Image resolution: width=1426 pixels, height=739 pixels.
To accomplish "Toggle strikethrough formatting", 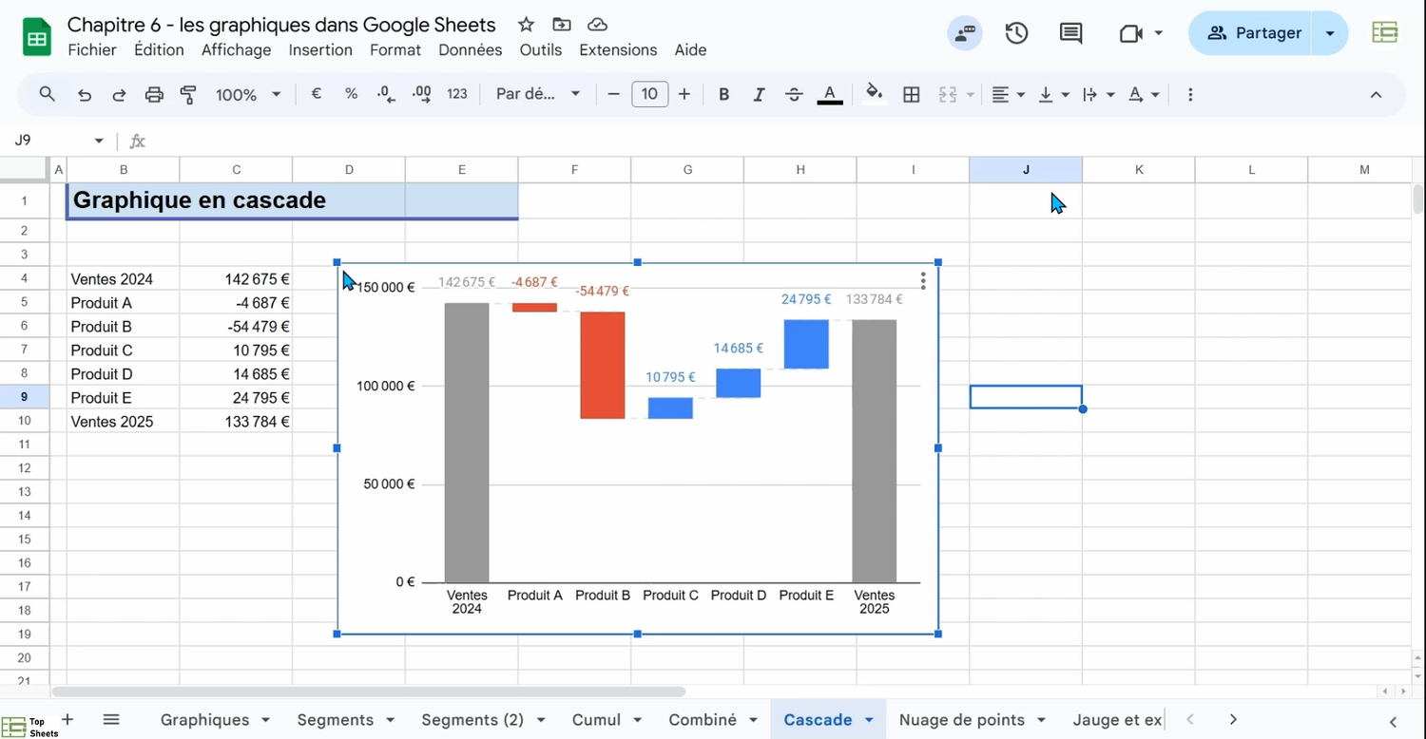I will pyautogui.click(x=794, y=94).
